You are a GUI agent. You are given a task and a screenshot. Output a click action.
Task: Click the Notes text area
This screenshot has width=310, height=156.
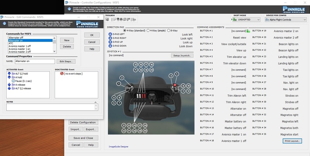point(52,107)
